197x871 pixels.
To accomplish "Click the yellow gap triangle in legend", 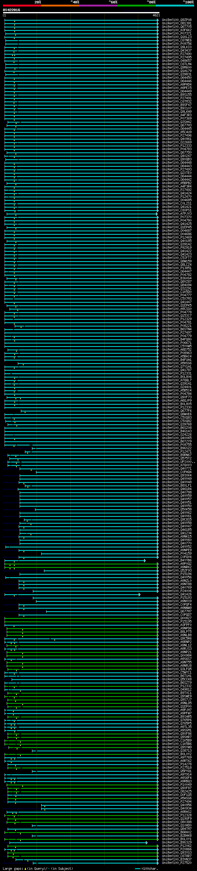I will pyautogui.click(x=25, y=868).
